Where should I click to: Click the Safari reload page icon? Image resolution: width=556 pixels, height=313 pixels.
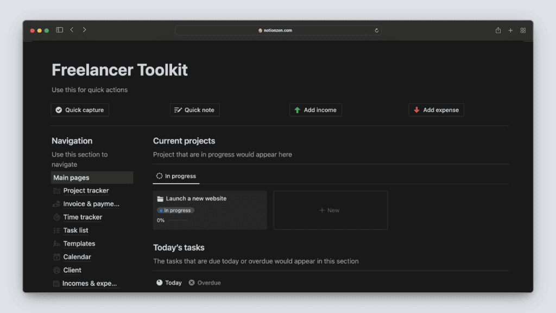(377, 30)
